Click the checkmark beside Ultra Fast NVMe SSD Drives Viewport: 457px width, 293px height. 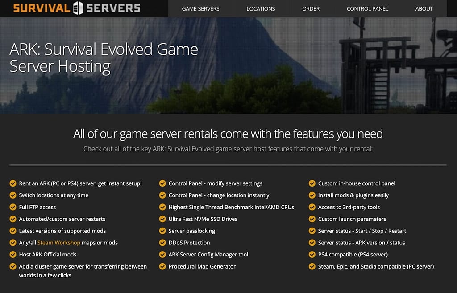[162, 219]
